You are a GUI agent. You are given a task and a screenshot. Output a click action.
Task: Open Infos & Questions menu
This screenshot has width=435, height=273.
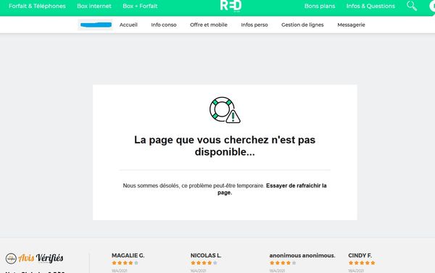[x=370, y=6]
